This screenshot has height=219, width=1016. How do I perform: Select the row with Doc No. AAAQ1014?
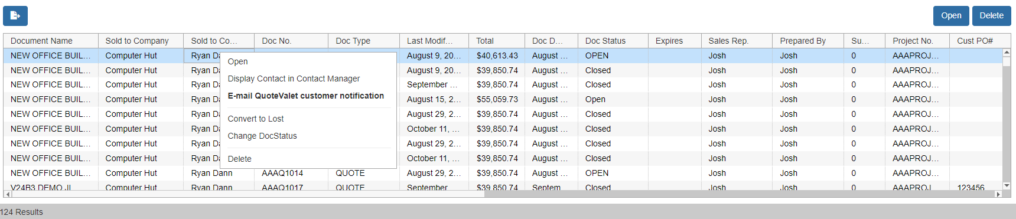pos(503,173)
